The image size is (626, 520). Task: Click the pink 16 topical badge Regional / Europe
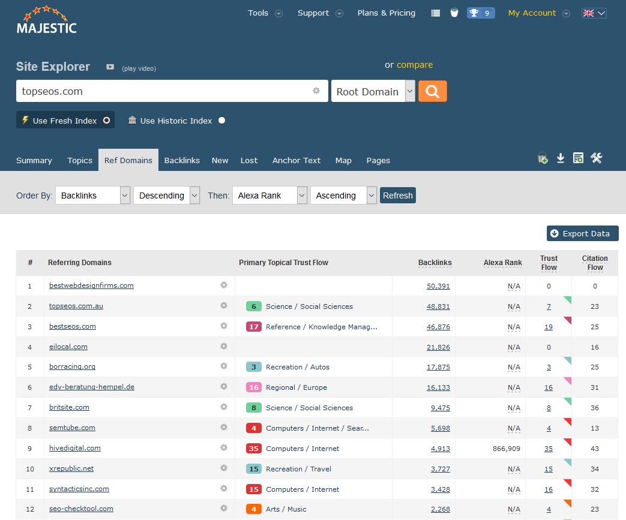(253, 387)
